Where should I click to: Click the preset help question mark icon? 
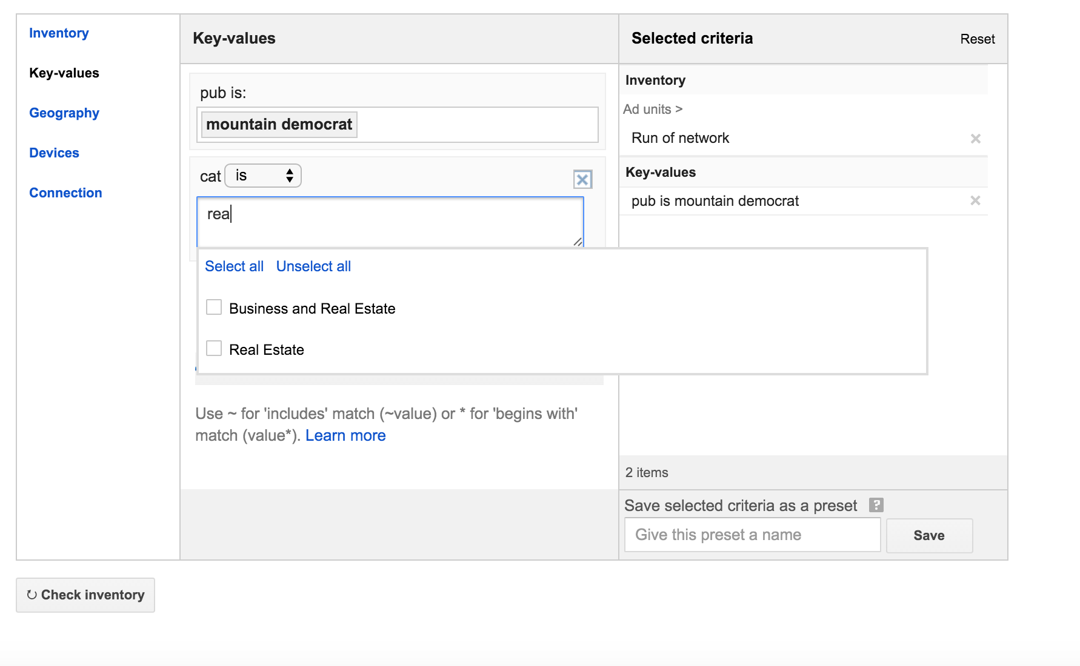pos(876,505)
